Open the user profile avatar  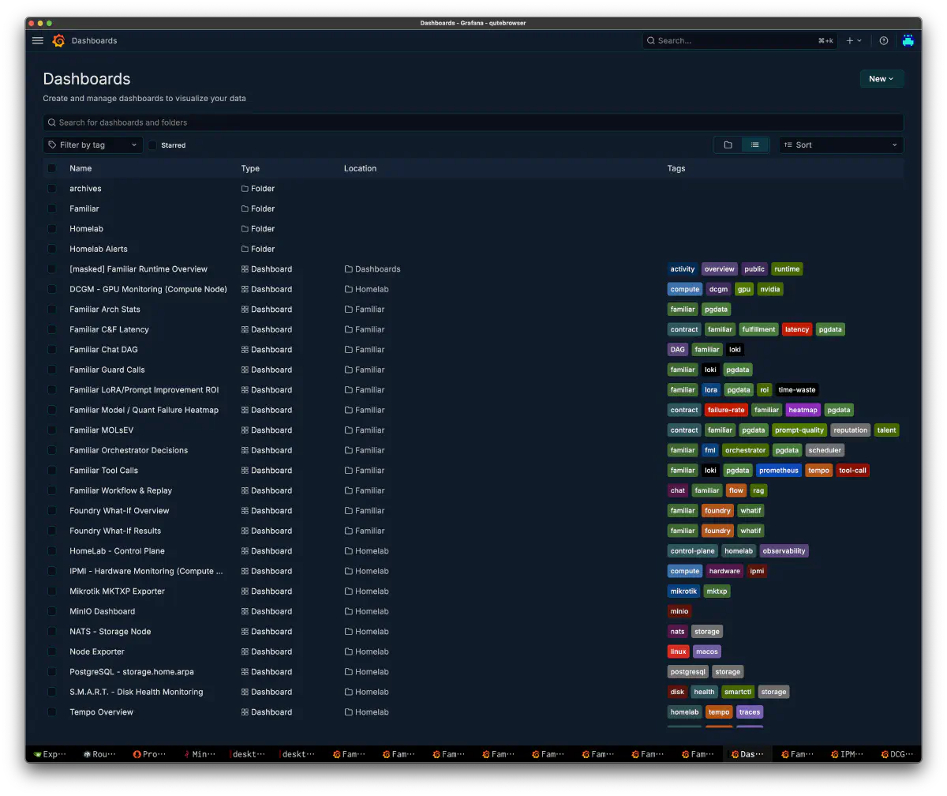[908, 40]
